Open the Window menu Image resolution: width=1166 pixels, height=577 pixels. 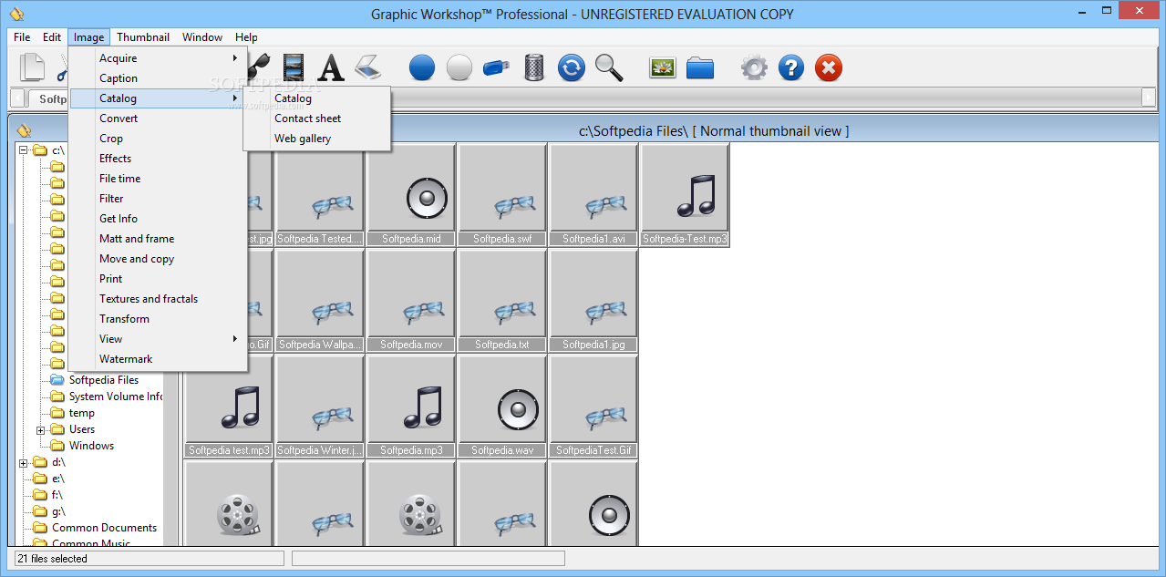[202, 37]
